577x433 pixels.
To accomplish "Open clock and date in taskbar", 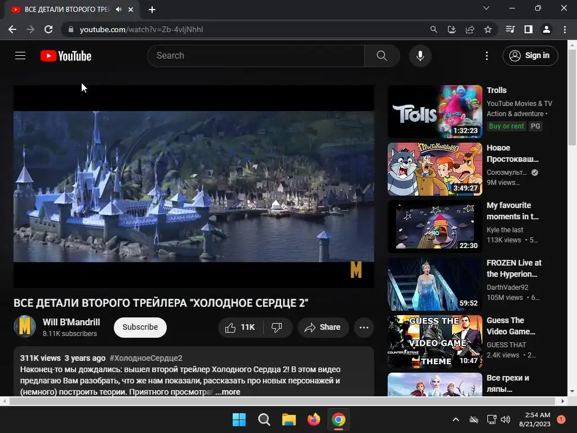I will point(535,419).
